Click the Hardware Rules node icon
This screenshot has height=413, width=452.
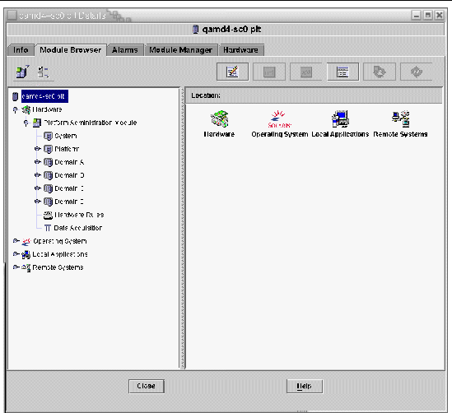point(48,215)
